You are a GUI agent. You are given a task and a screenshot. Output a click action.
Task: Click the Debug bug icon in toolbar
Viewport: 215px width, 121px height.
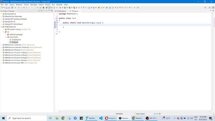60,8
